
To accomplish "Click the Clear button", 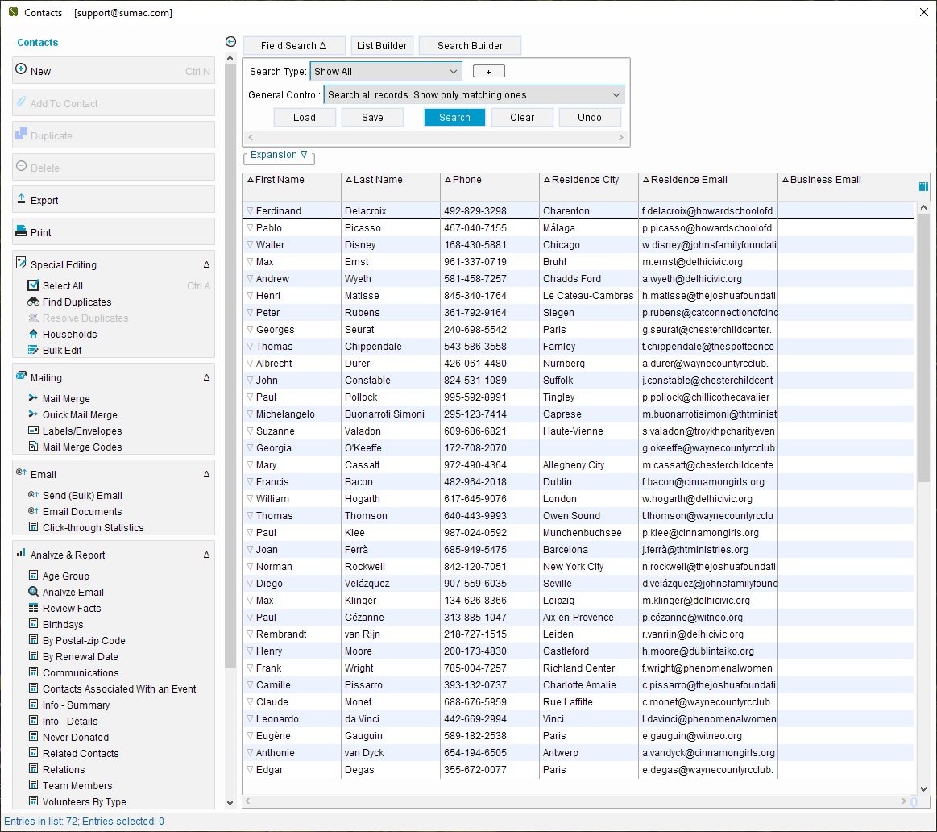I will coord(522,117).
